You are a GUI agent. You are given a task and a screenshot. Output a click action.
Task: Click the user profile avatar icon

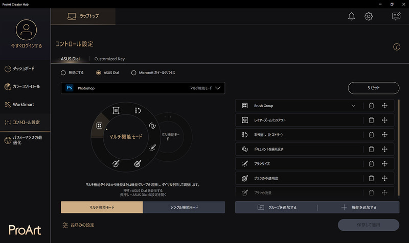[x=27, y=30]
